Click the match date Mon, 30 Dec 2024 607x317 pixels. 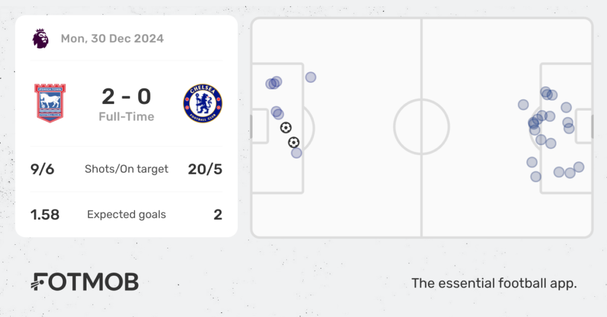[112, 38]
